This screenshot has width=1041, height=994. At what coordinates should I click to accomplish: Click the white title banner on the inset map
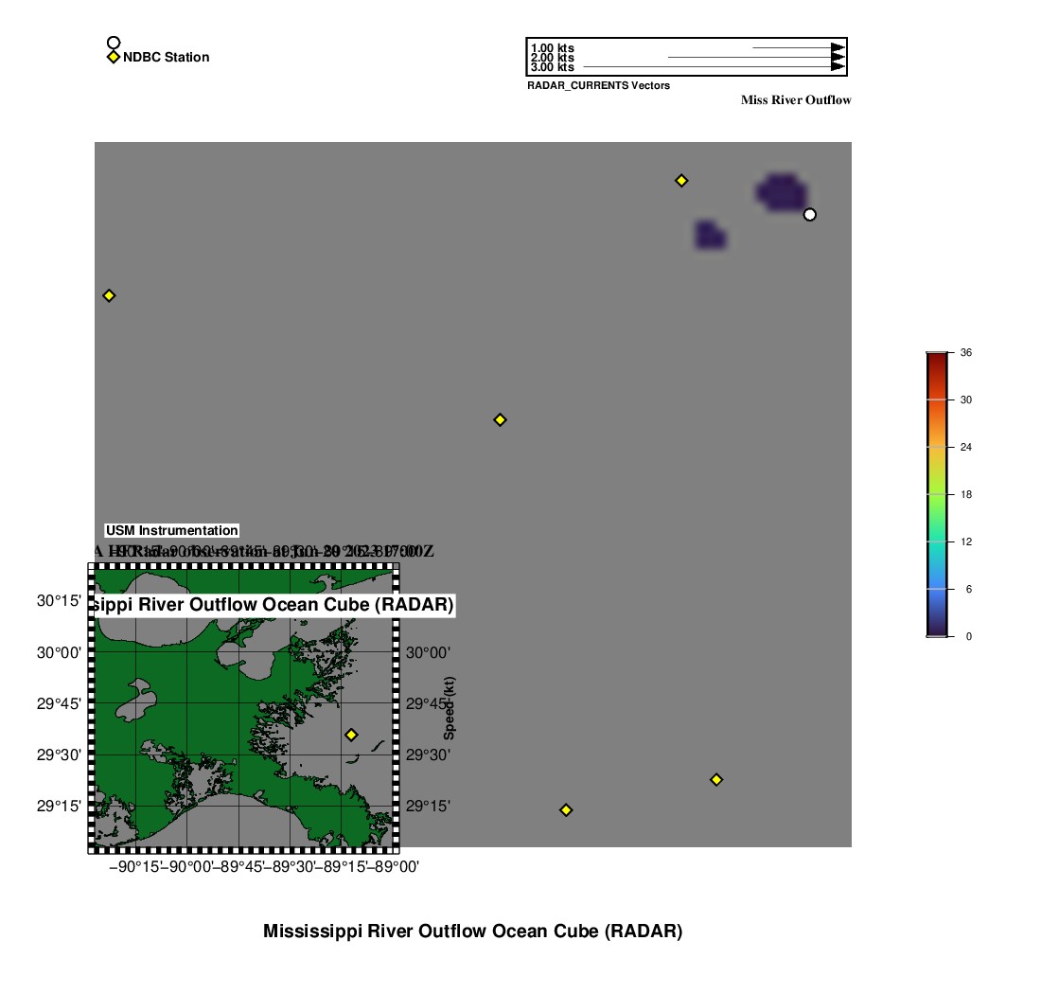click(274, 604)
